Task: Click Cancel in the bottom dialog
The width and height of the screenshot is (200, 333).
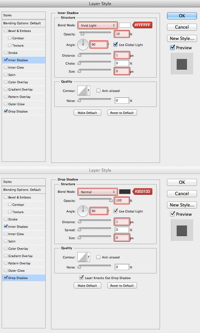Action: [182, 194]
